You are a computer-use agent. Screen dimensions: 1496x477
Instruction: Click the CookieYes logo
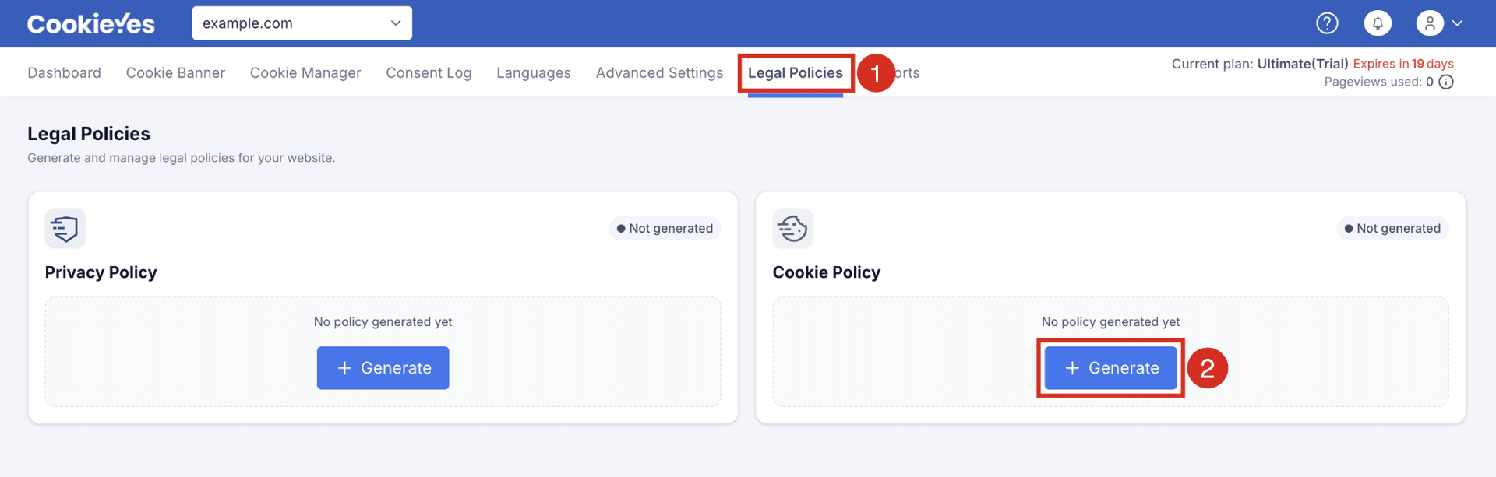pos(91,24)
